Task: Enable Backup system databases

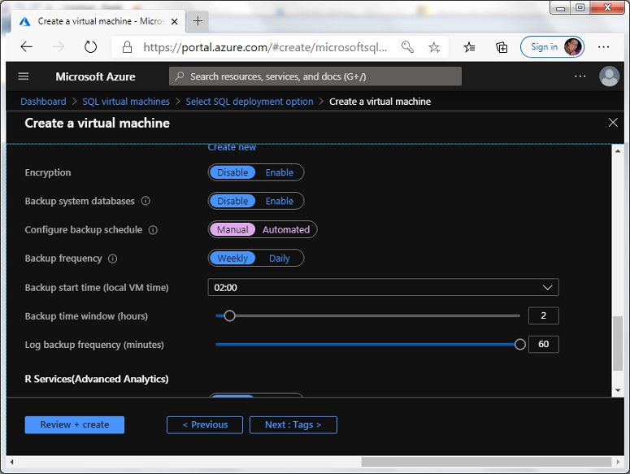Action: tap(280, 201)
